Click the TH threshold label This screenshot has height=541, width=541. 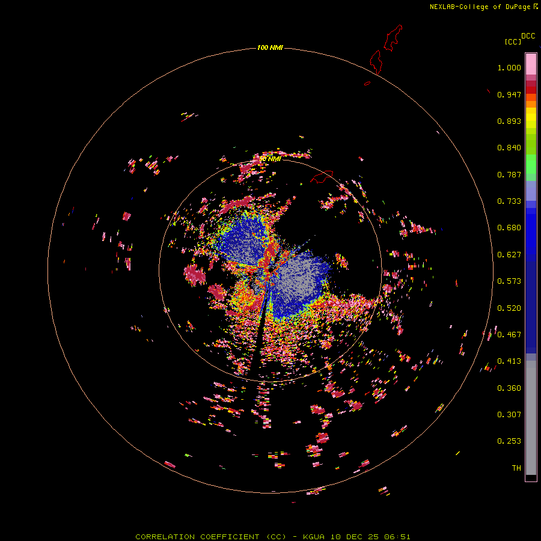pos(516,468)
